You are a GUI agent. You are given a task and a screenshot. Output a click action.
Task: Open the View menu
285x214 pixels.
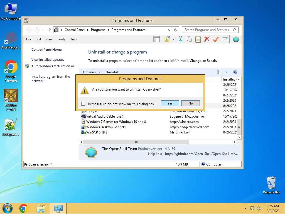pos(49,39)
